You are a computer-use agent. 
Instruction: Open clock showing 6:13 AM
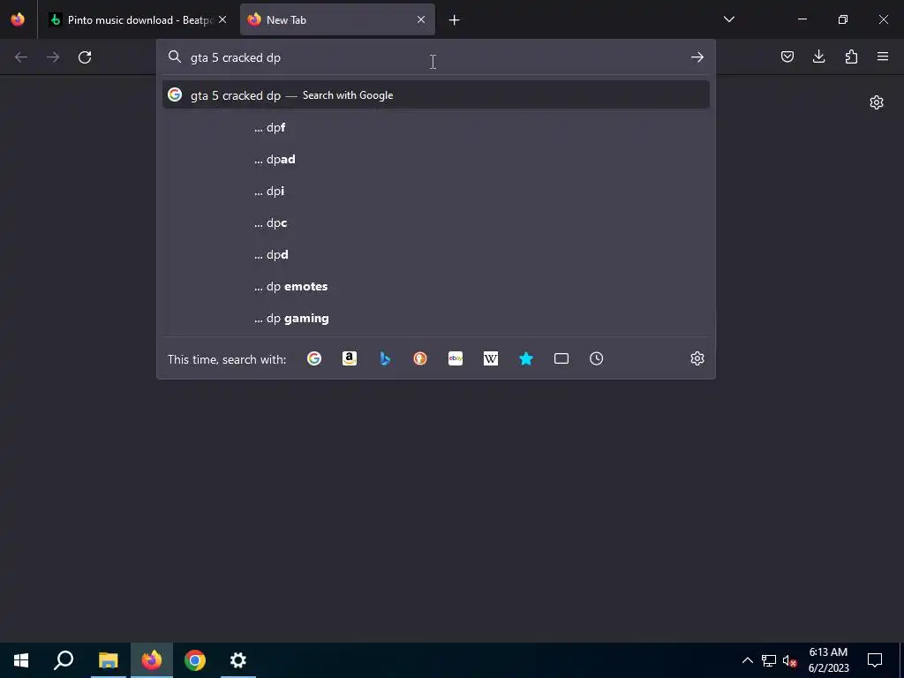pyautogui.click(x=828, y=660)
